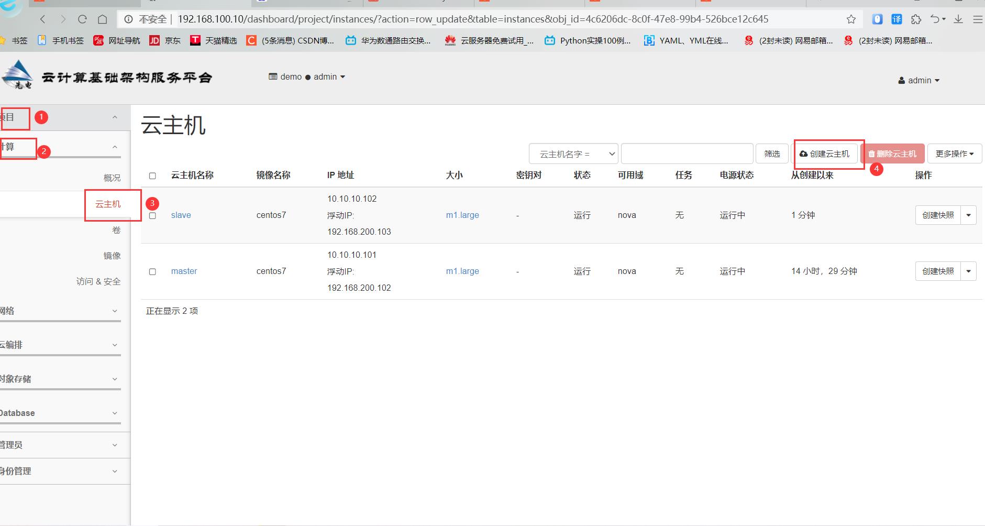Open the YAML、YML在线 bookmark
This screenshot has height=526, width=985.
coord(686,40)
